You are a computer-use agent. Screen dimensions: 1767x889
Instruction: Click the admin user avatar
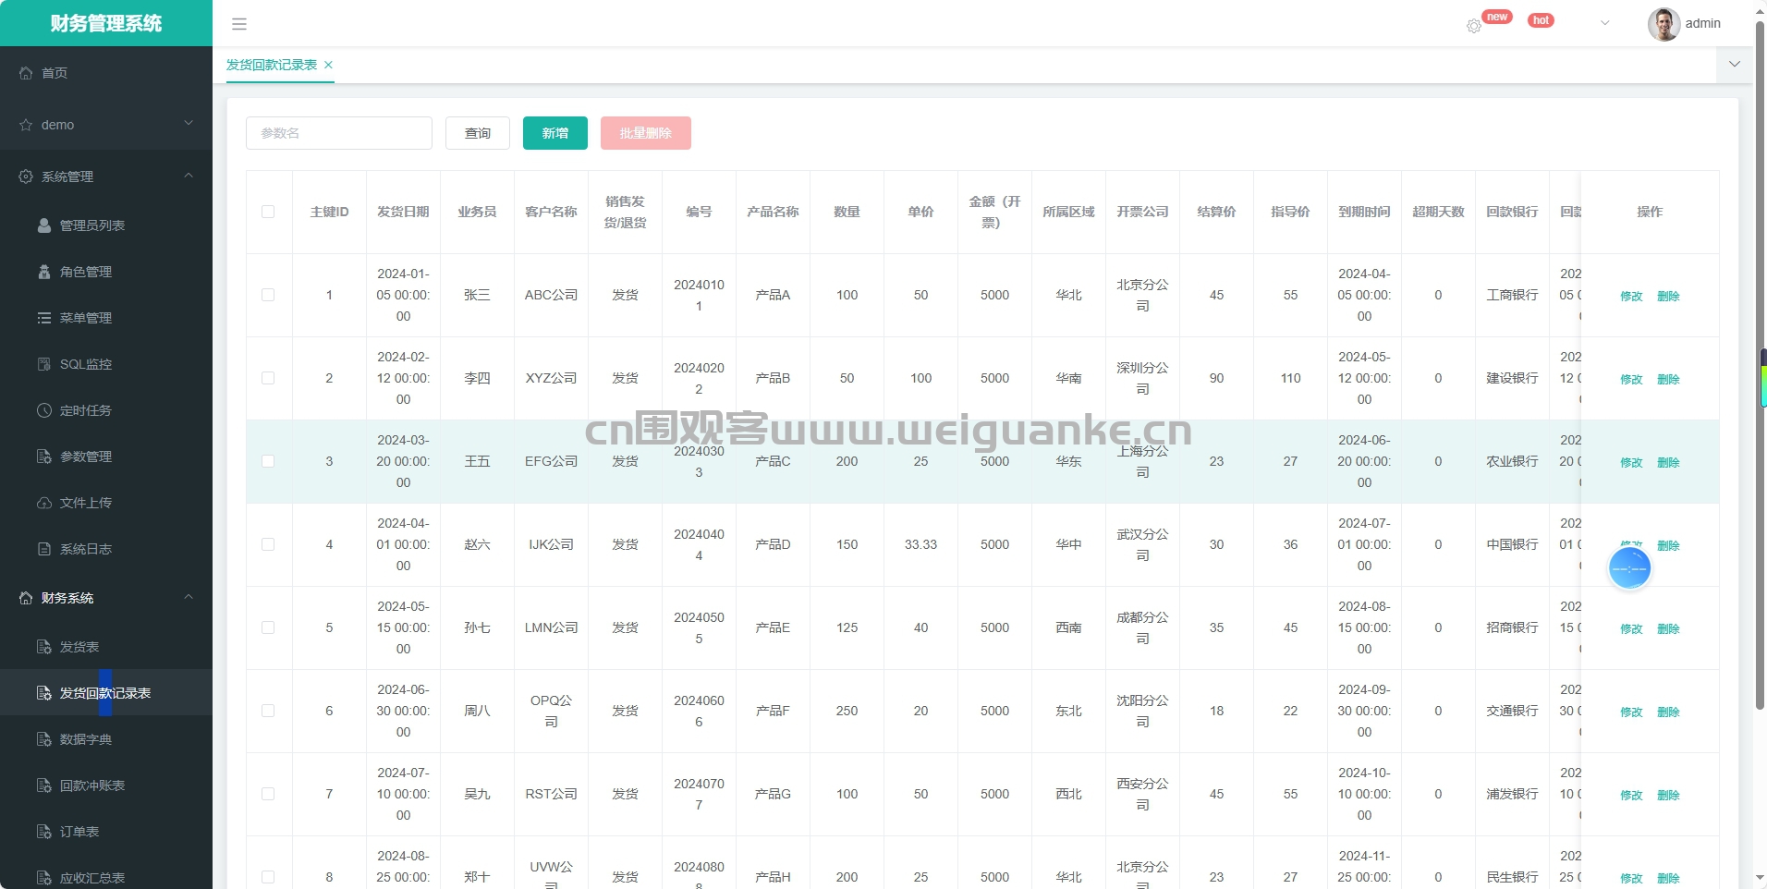[x=1663, y=24]
